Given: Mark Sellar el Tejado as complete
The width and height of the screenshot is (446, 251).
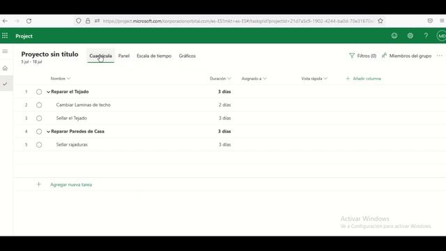Looking at the screenshot, I should coord(39,118).
